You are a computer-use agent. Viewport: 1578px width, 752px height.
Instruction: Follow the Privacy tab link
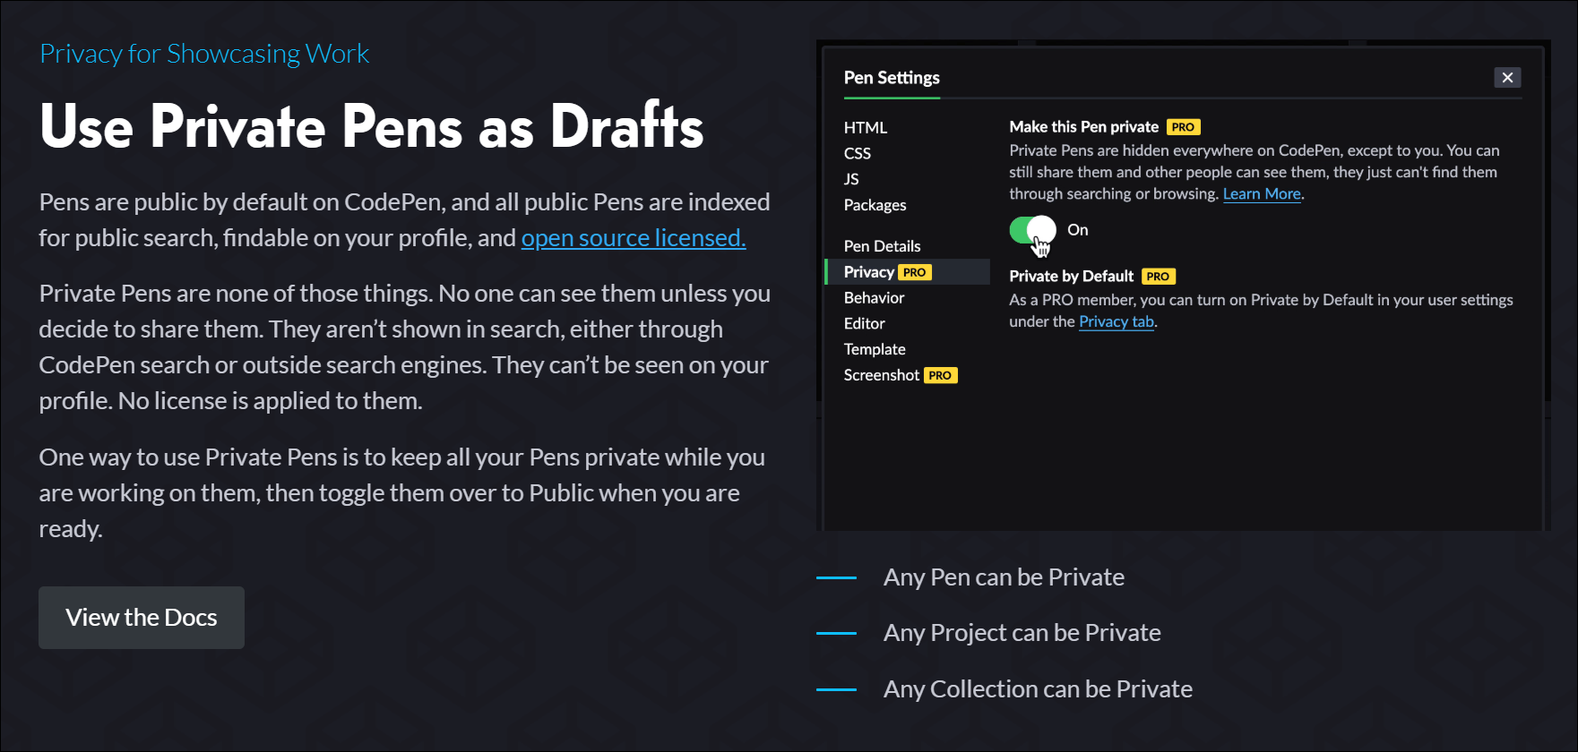click(x=1117, y=322)
